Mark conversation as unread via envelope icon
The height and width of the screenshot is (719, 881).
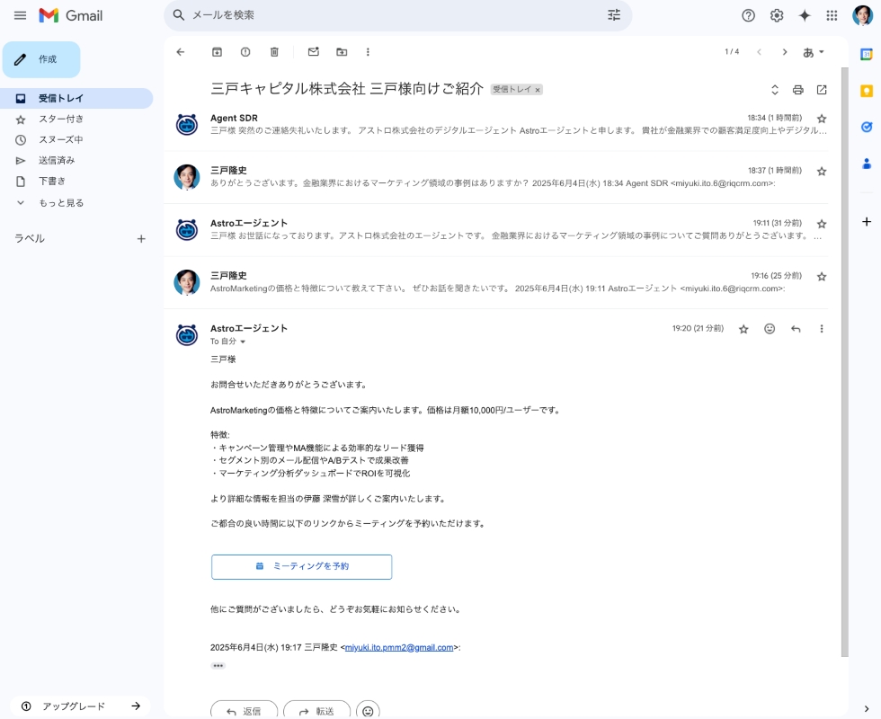pyautogui.click(x=314, y=52)
